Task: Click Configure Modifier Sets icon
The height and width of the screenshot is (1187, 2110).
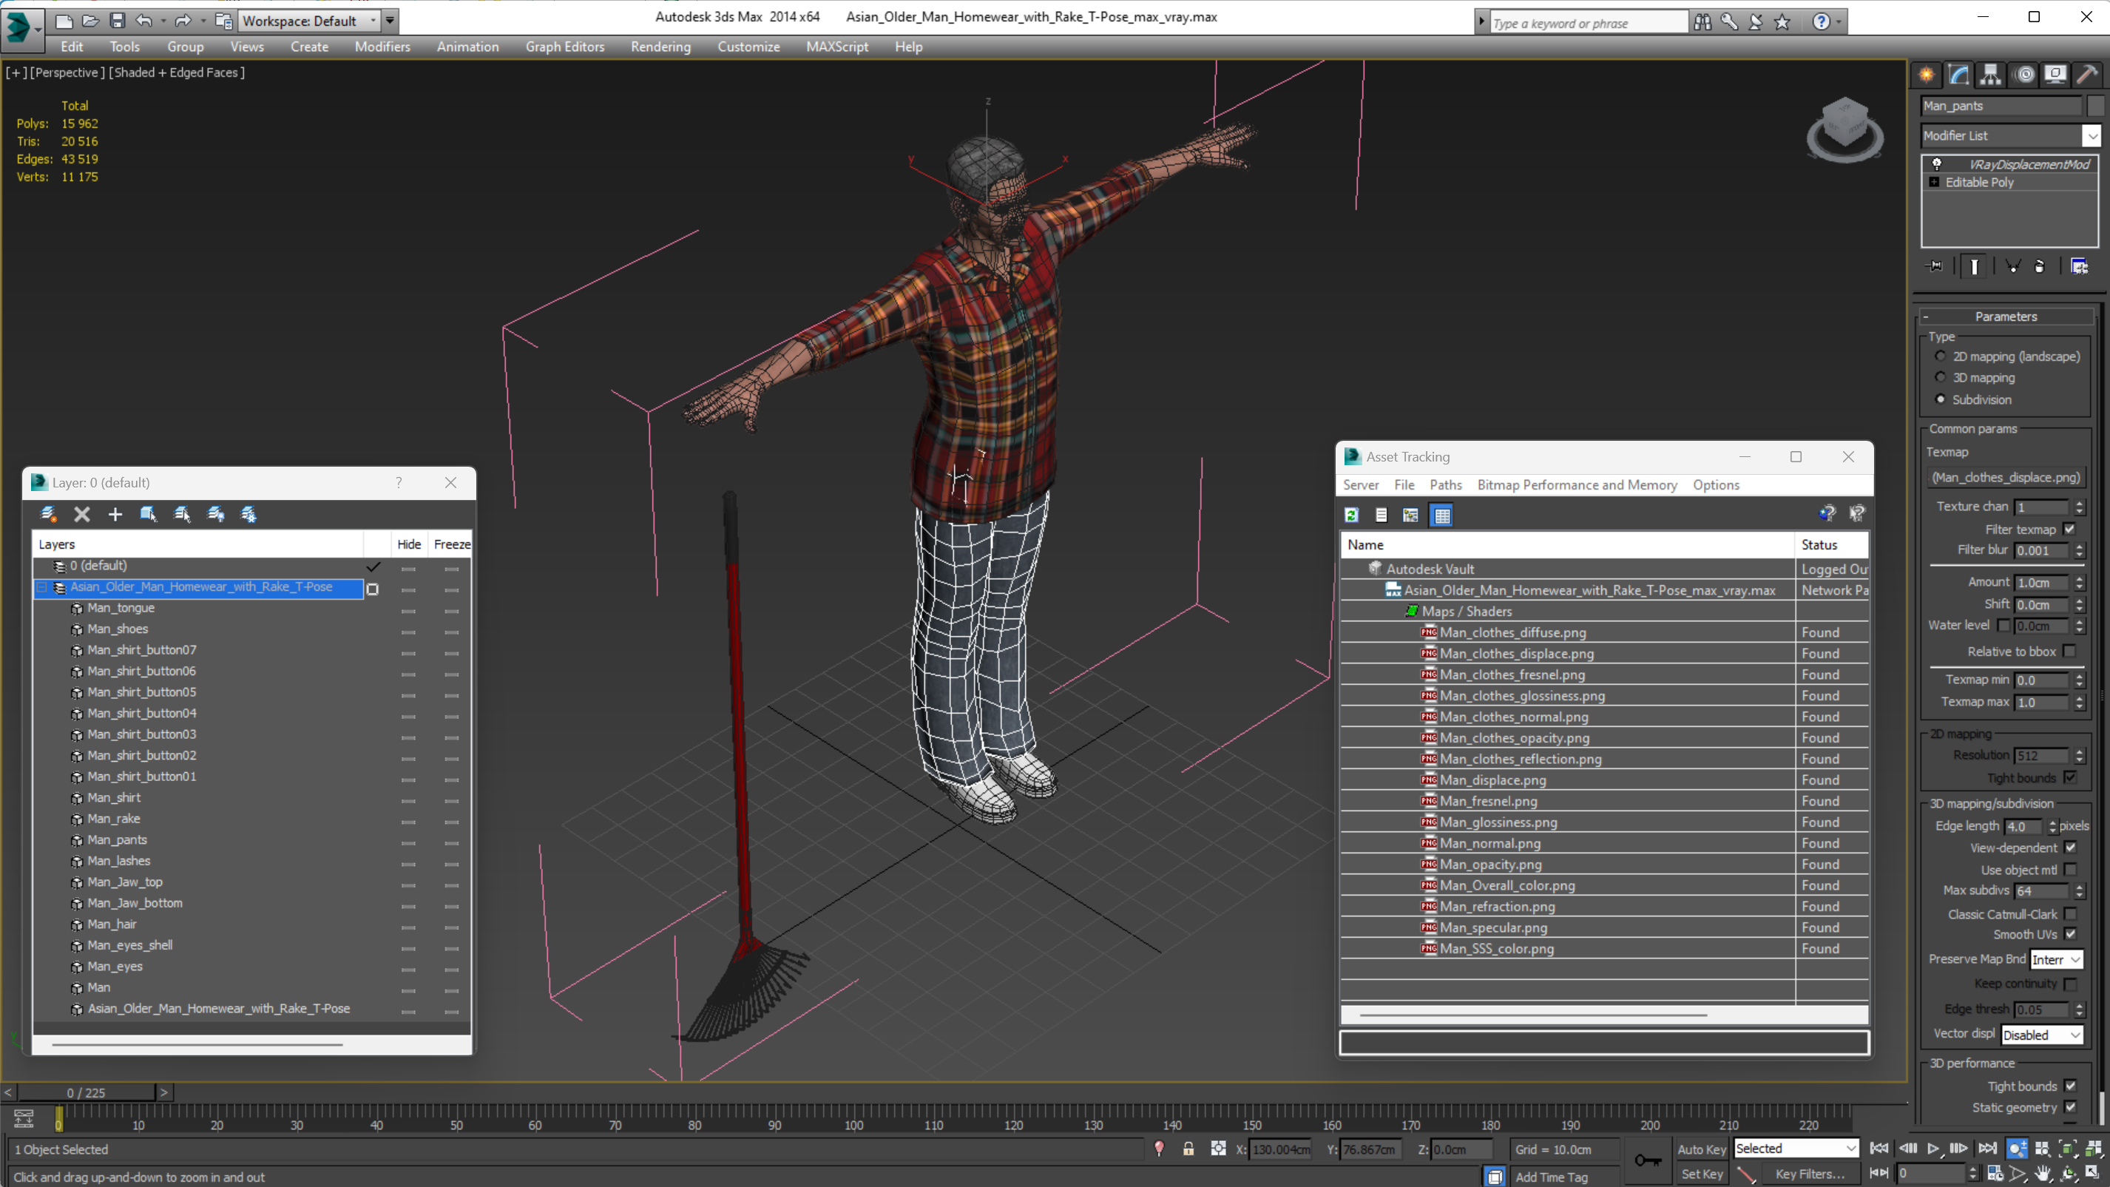Action: click(2079, 266)
